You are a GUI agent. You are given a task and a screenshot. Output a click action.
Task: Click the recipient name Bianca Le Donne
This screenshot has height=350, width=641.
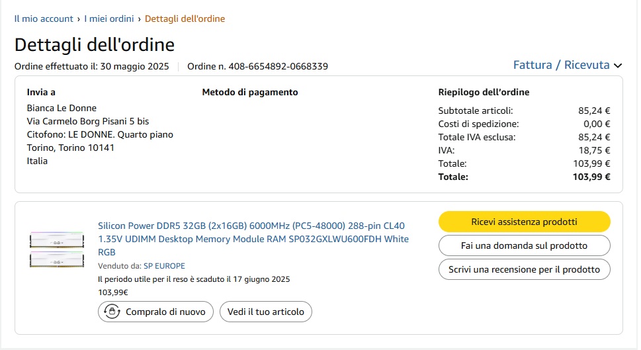click(x=62, y=108)
